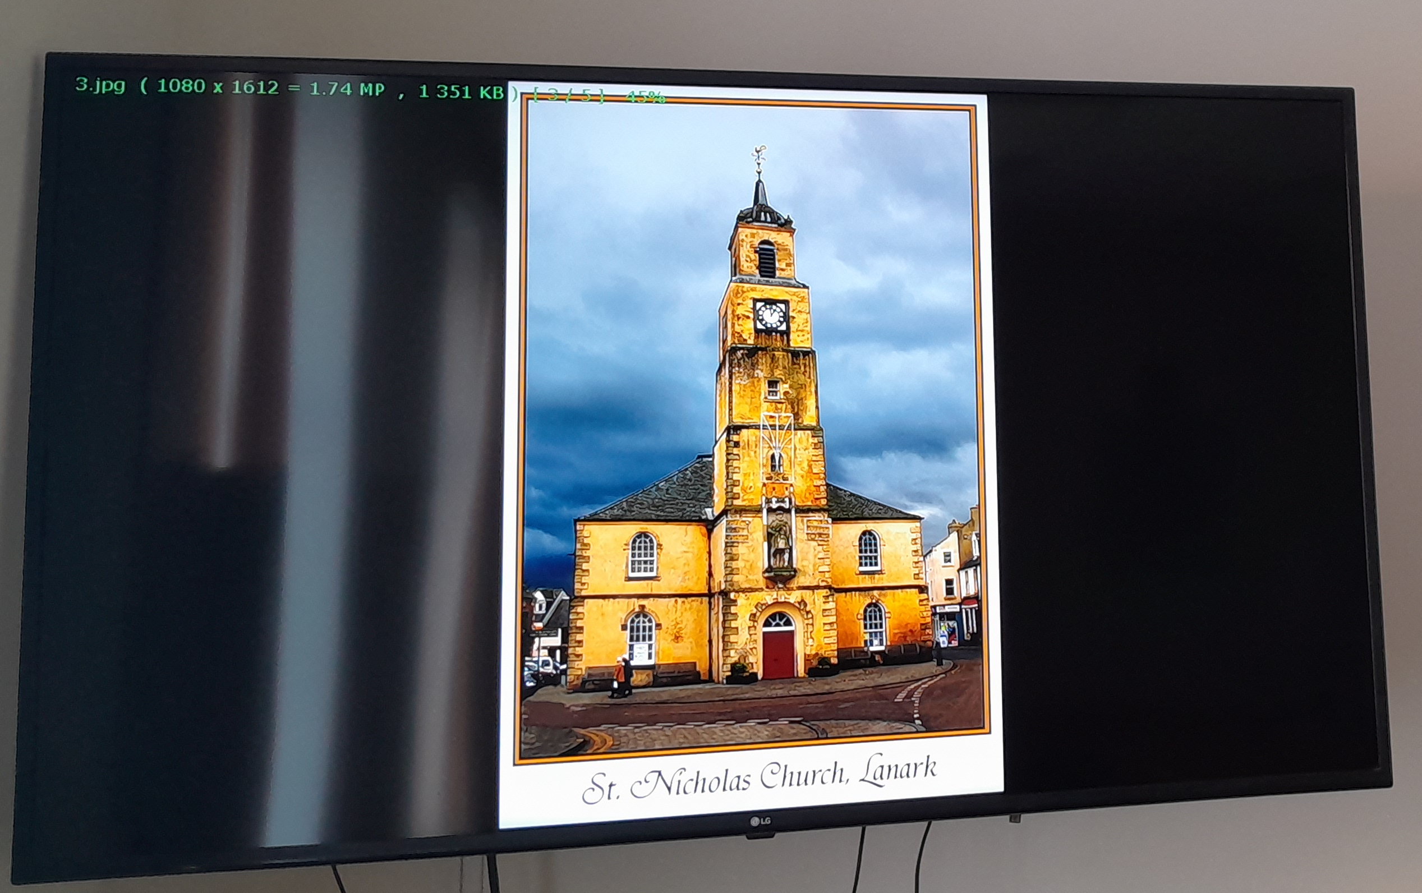Click the upper-left arched church window
This screenshot has width=1422, height=893.
pos(642,554)
